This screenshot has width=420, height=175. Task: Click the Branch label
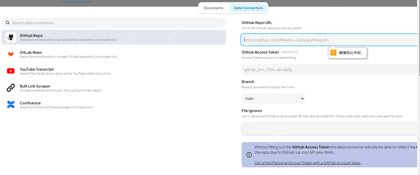248,82
